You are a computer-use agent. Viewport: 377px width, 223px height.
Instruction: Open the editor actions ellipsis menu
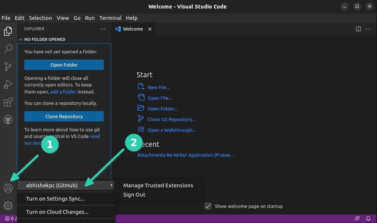367,29
